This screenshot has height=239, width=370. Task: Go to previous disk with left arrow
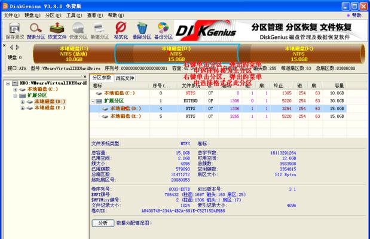[11, 47]
